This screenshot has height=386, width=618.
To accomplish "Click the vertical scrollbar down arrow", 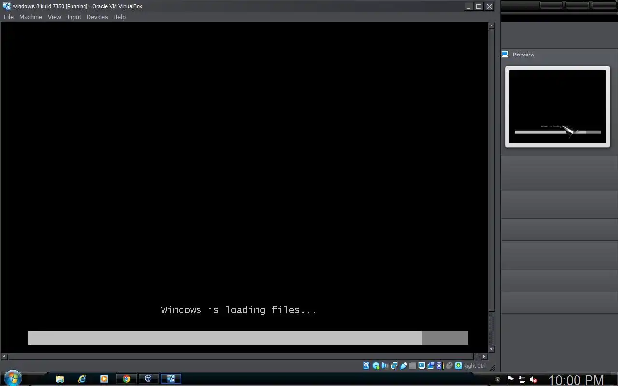I will (492, 349).
